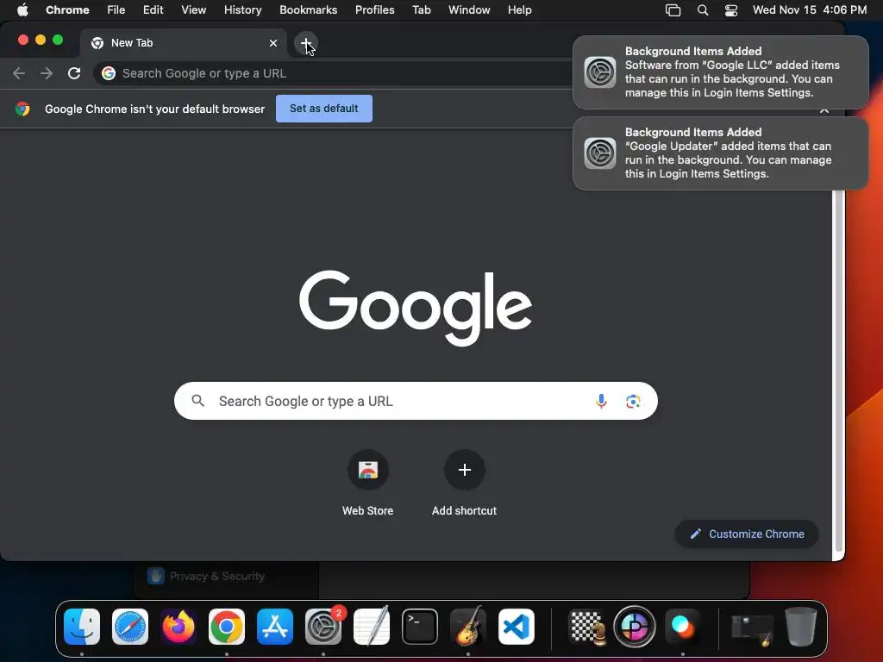The height and width of the screenshot is (662, 883).
Task: Open the Google LLC background items notification
Action: click(720, 72)
